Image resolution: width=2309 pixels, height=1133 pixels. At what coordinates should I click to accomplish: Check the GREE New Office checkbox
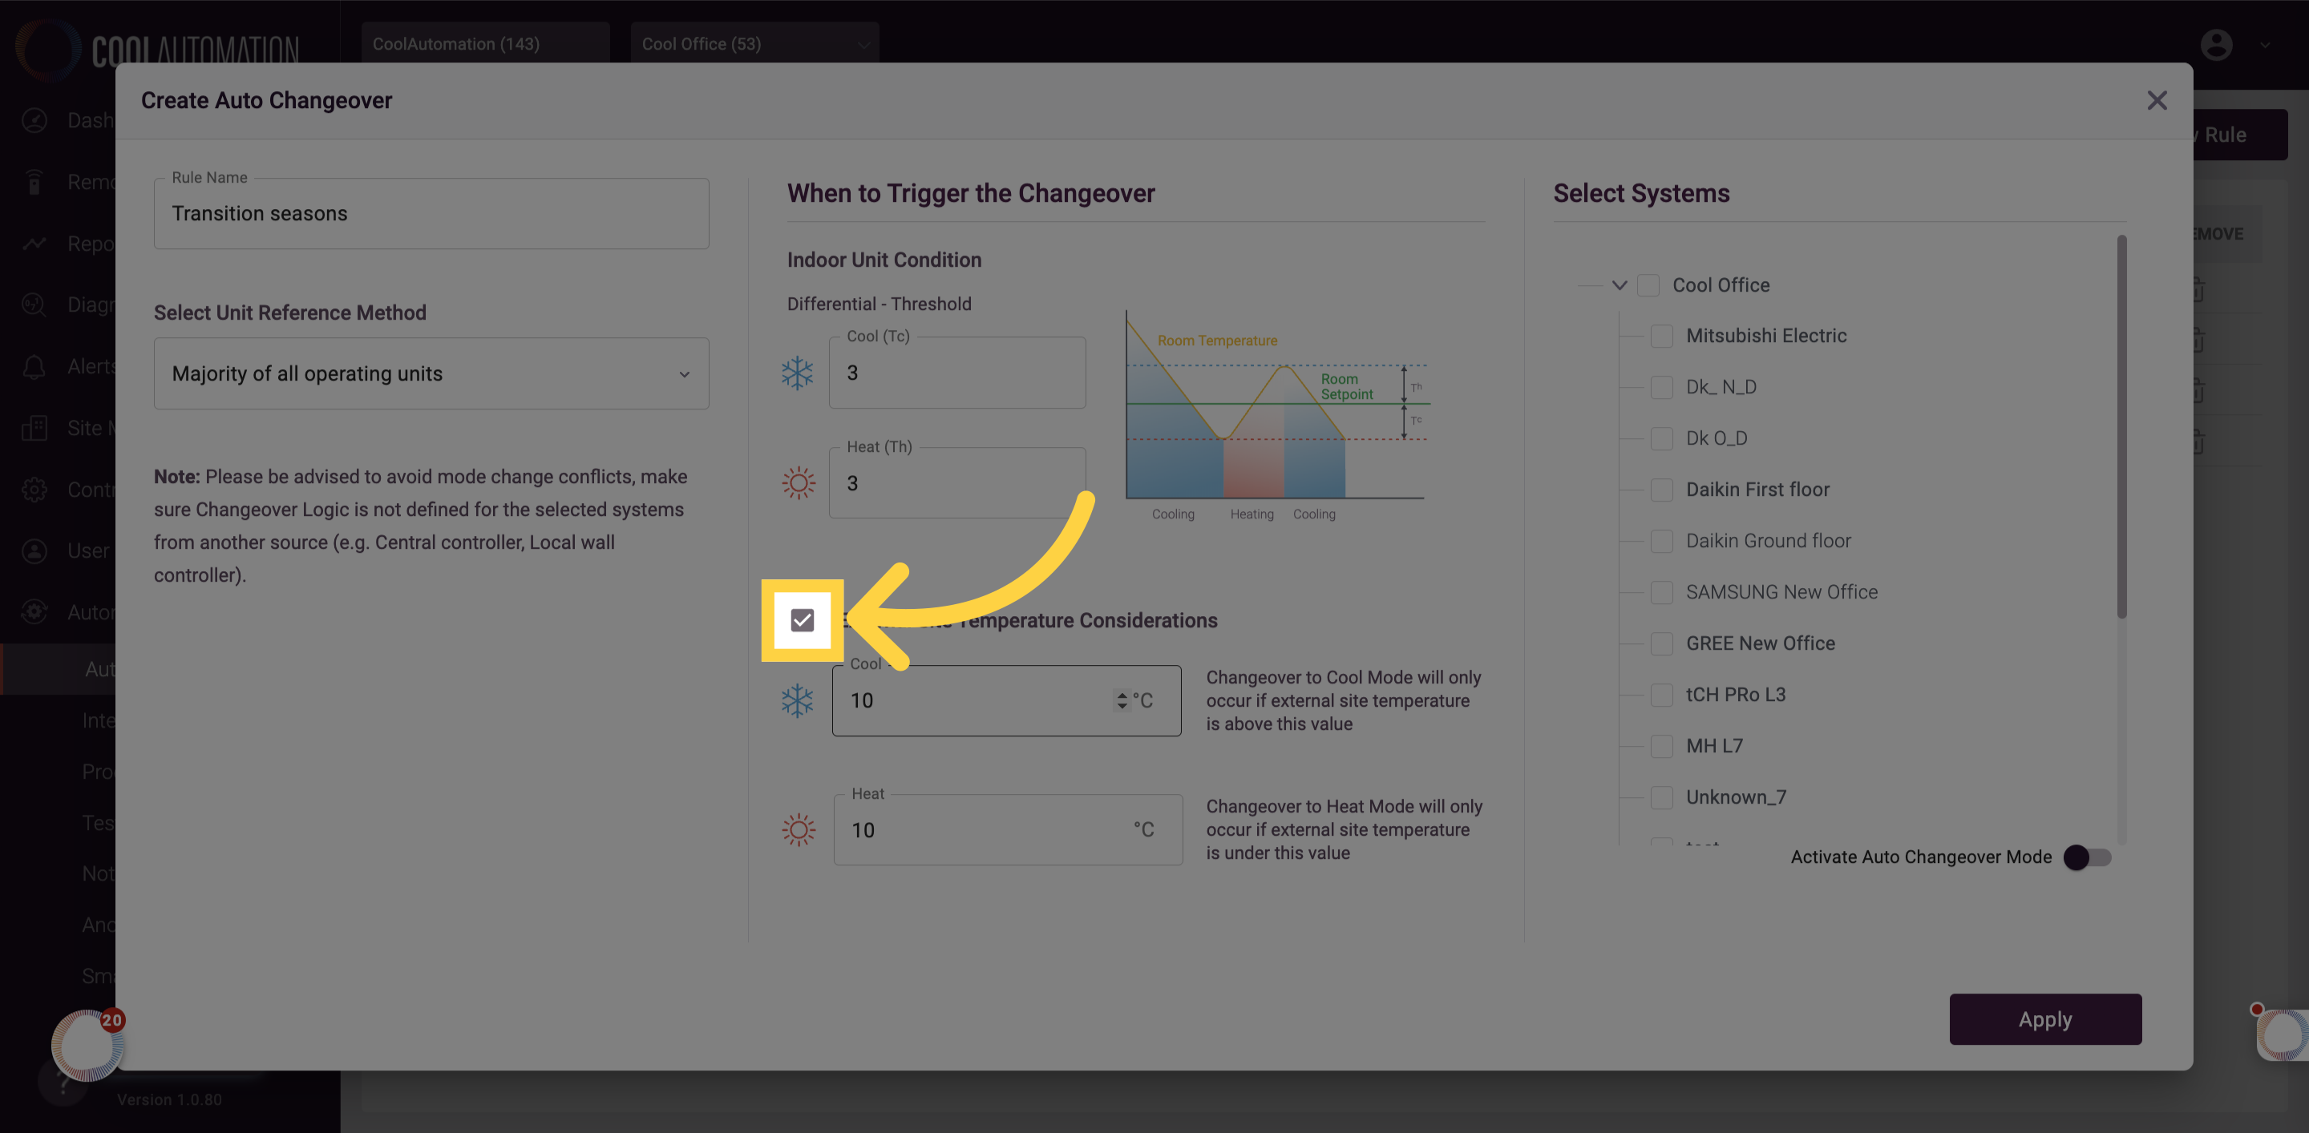pyautogui.click(x=1661, y=643)
